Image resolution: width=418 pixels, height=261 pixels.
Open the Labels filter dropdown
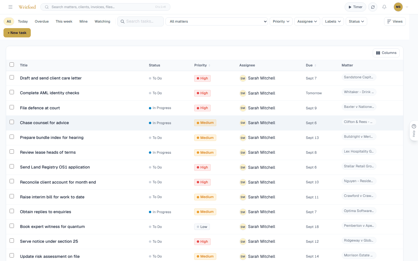click(x=333, y=21)
